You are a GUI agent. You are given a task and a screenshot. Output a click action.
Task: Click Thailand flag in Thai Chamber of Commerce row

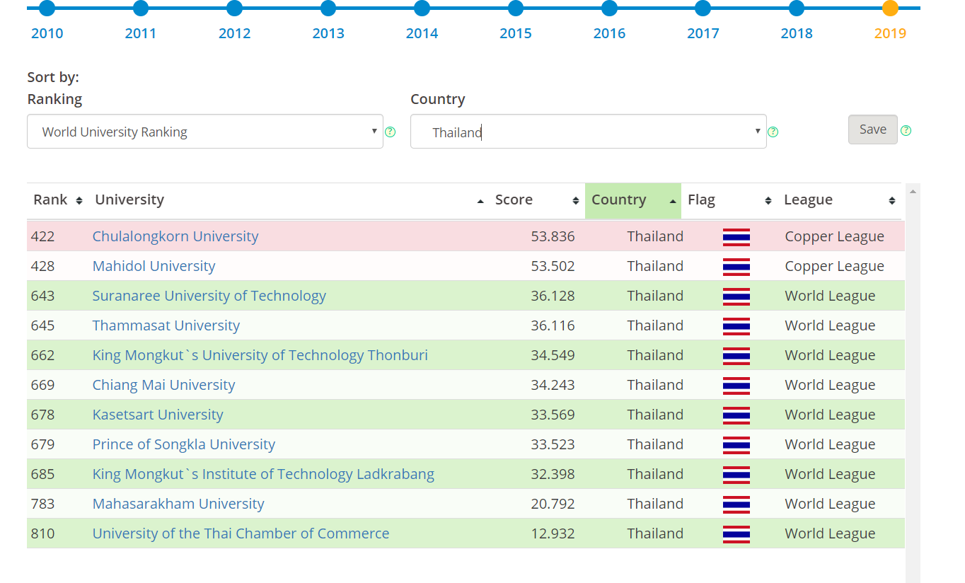(x=736, y=534)
